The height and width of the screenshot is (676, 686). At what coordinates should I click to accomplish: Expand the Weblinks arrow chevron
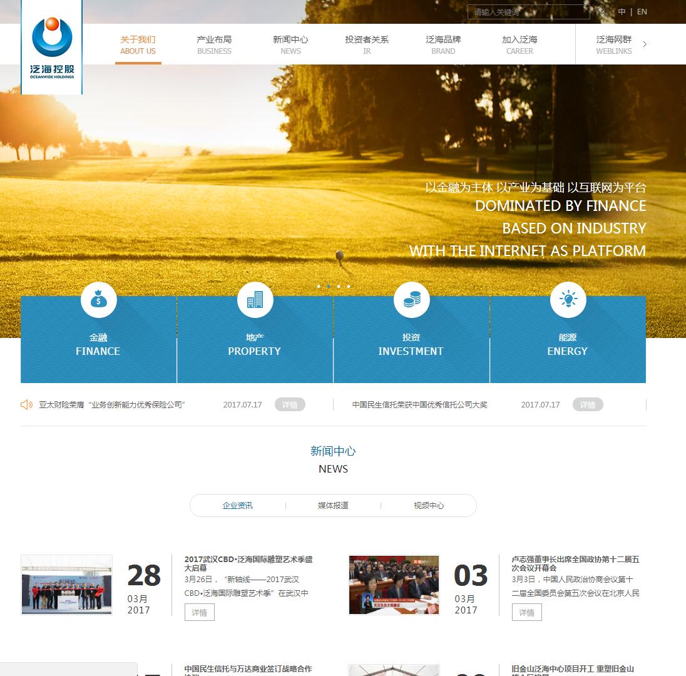point(645,44)
